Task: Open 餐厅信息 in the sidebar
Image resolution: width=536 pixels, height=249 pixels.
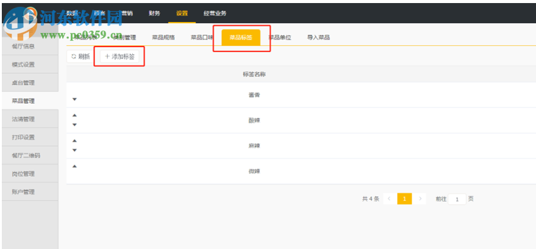Action: point(30,46)
